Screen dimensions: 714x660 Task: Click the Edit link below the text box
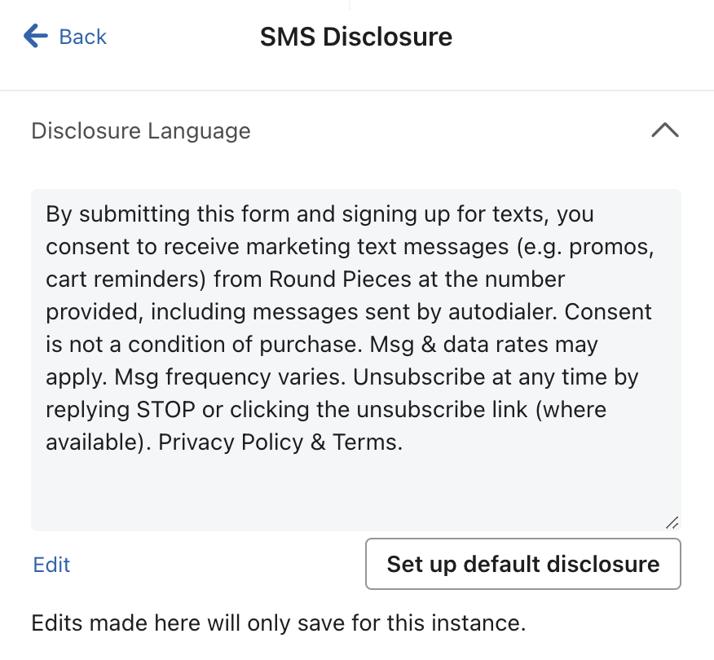(51, 565)
